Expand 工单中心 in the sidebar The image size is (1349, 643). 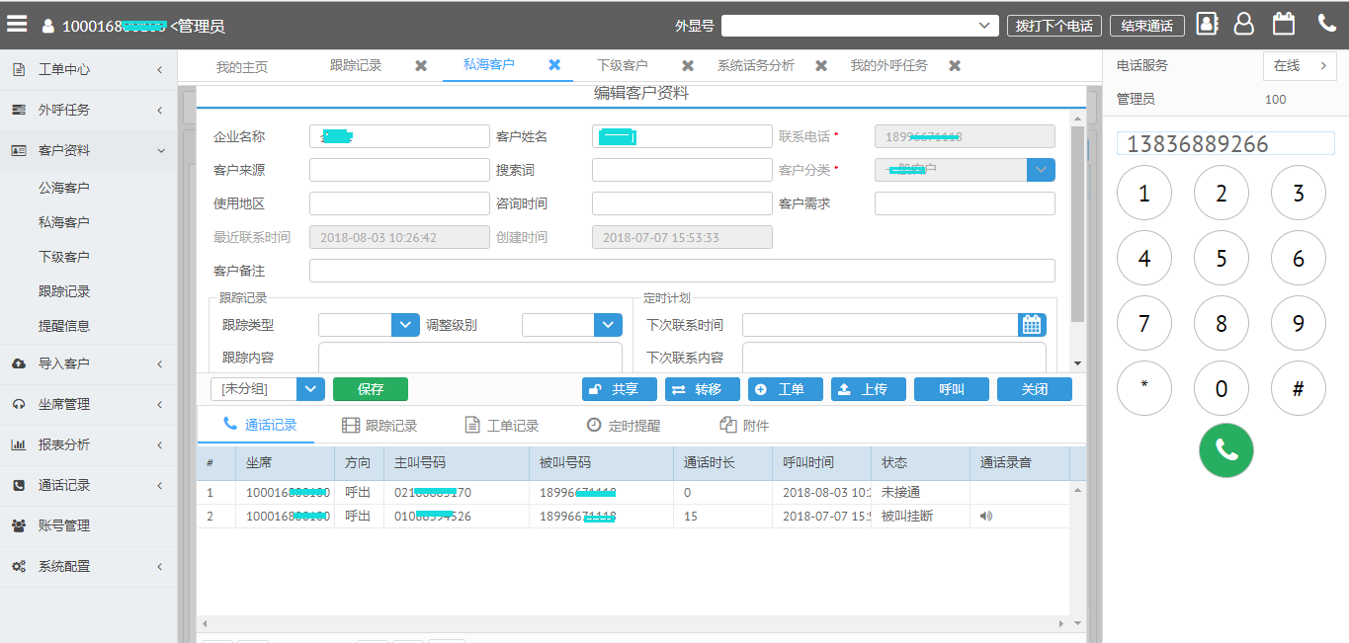pos(88,70)
